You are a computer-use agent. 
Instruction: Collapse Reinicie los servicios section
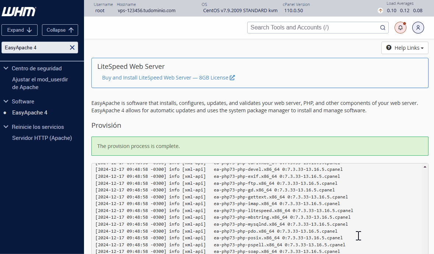(6, 127)
